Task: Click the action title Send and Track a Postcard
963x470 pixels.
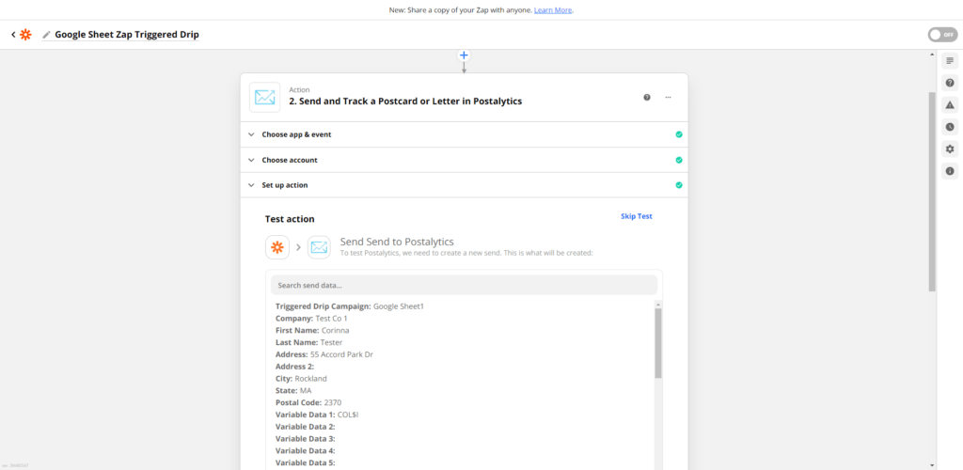Action: [x=406, y=102]
